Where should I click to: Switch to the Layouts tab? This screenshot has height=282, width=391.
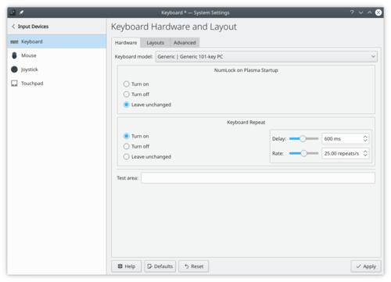click(156, 43)
